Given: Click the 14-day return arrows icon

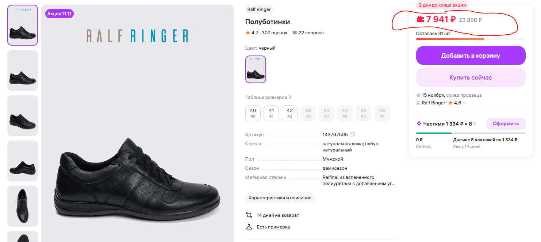Looking at the screenshot, I should click(249, 215).
